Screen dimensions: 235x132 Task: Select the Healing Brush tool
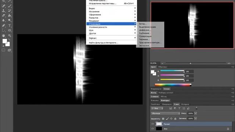click(x=4, y=6)
